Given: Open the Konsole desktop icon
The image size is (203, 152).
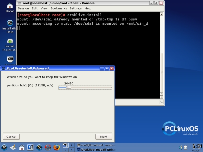Looking at the screenshot, I should coord(10,60).
